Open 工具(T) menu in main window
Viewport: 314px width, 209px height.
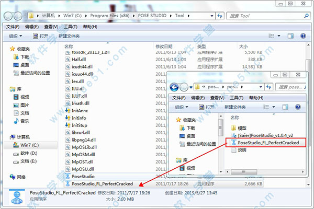(71, 27)
